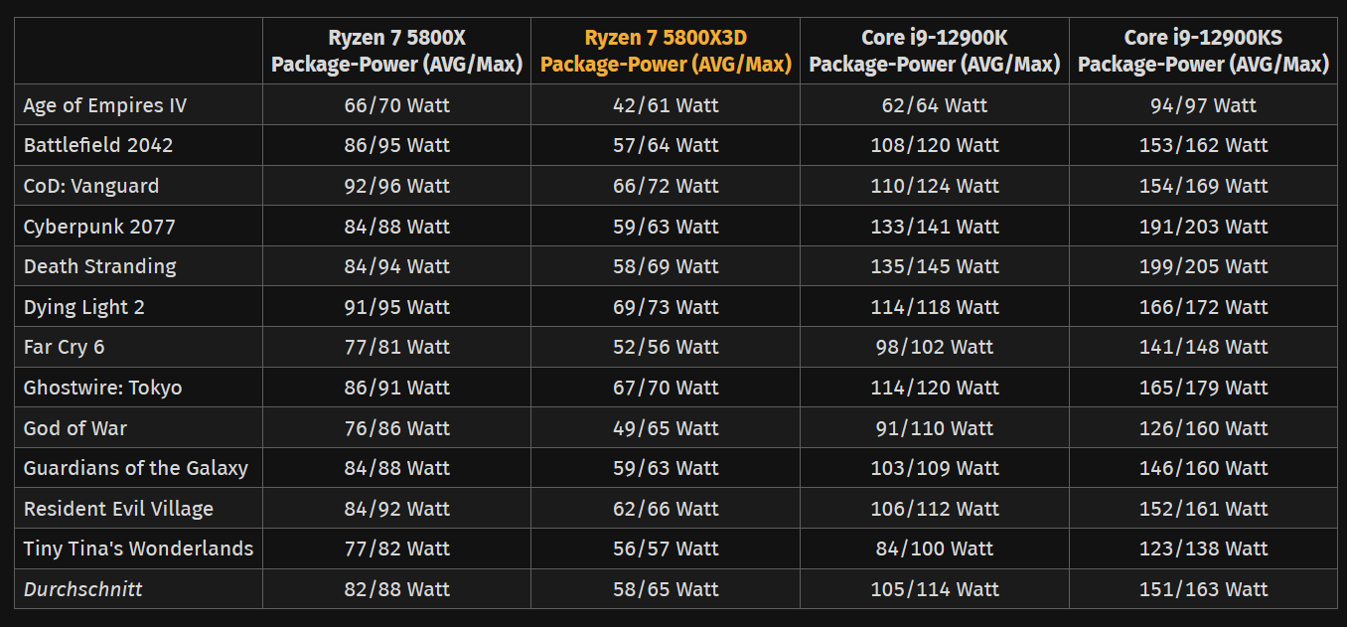Click 67/70 Watt in Ghostwire: Tokyo row
This screenshot has height=627, width=1347.
tap(666, 388)
